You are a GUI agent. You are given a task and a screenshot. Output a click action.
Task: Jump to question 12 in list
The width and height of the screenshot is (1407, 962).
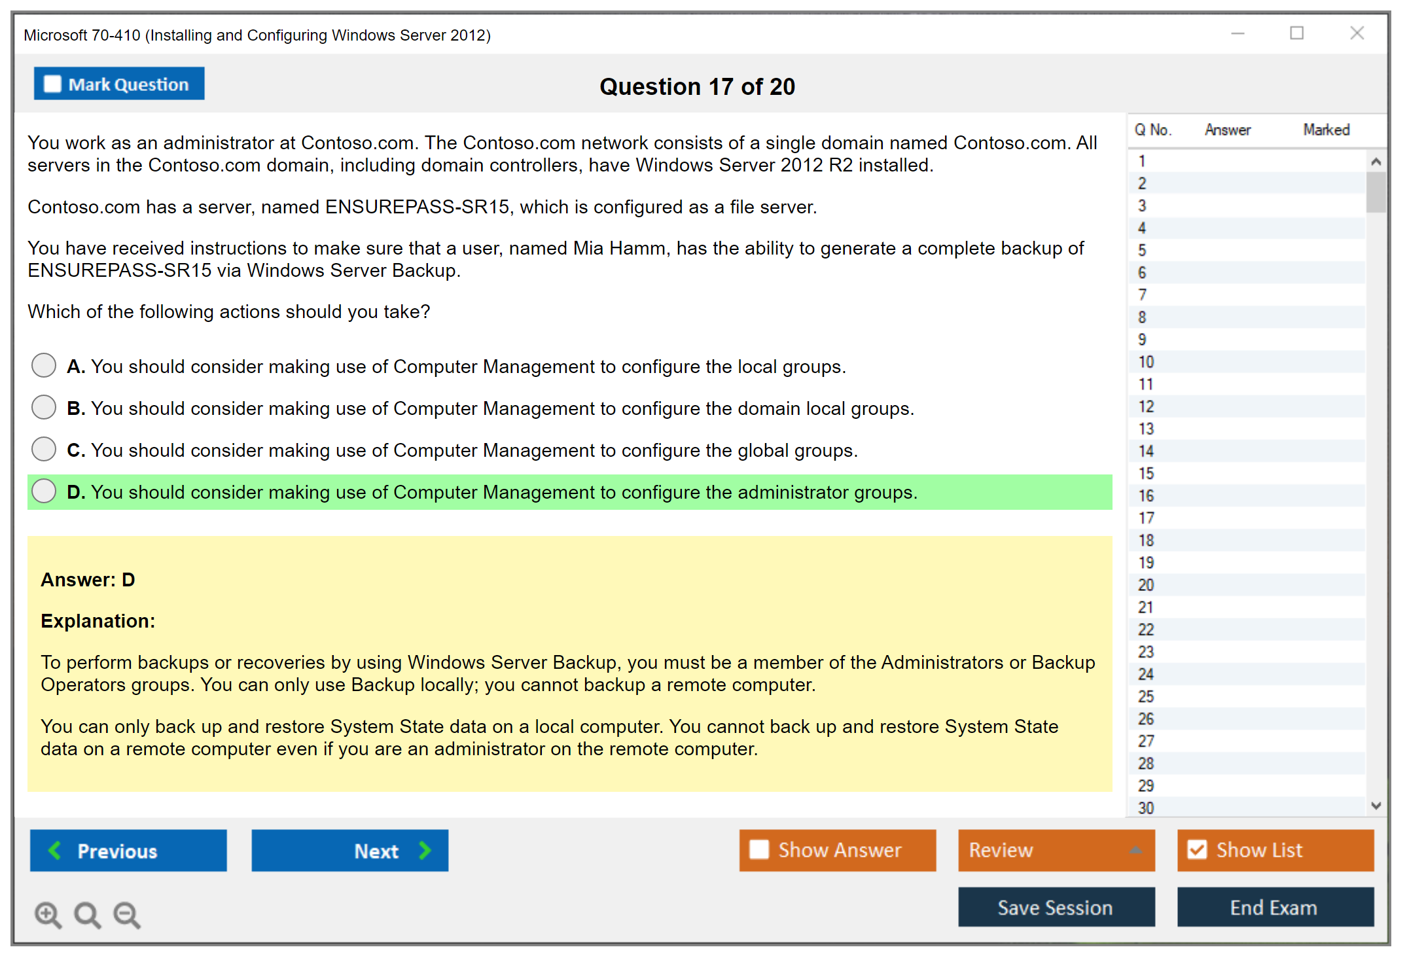(x=1146, y=406)
